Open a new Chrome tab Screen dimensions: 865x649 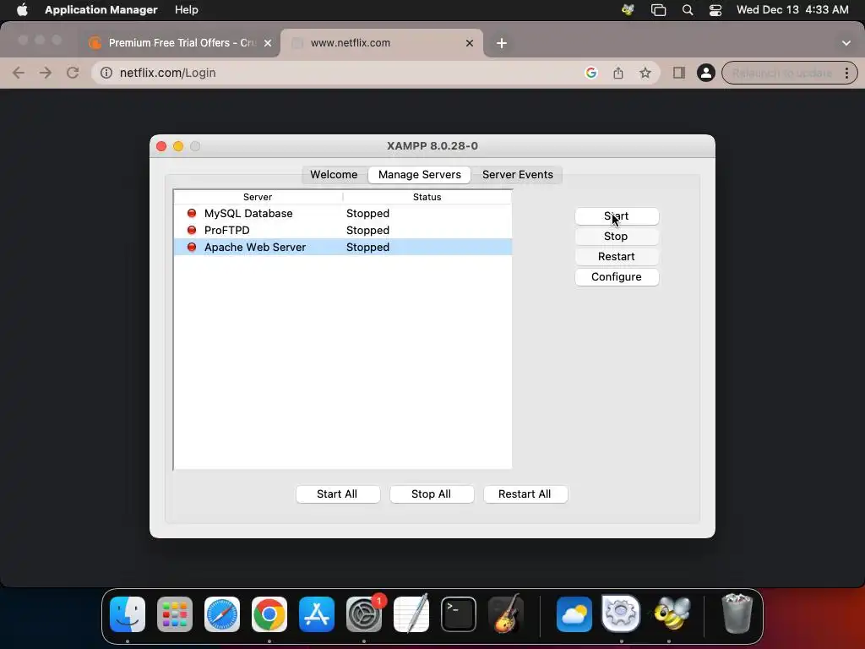point(502,43)
